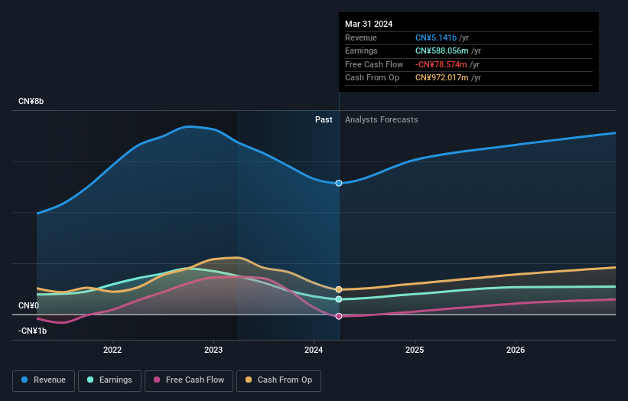Select the 2022 x-axis label

click(x=112, y=350)
